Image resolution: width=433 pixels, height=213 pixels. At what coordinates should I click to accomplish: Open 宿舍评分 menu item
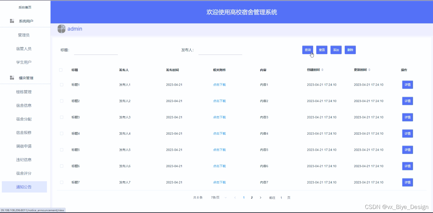(24, 173)
